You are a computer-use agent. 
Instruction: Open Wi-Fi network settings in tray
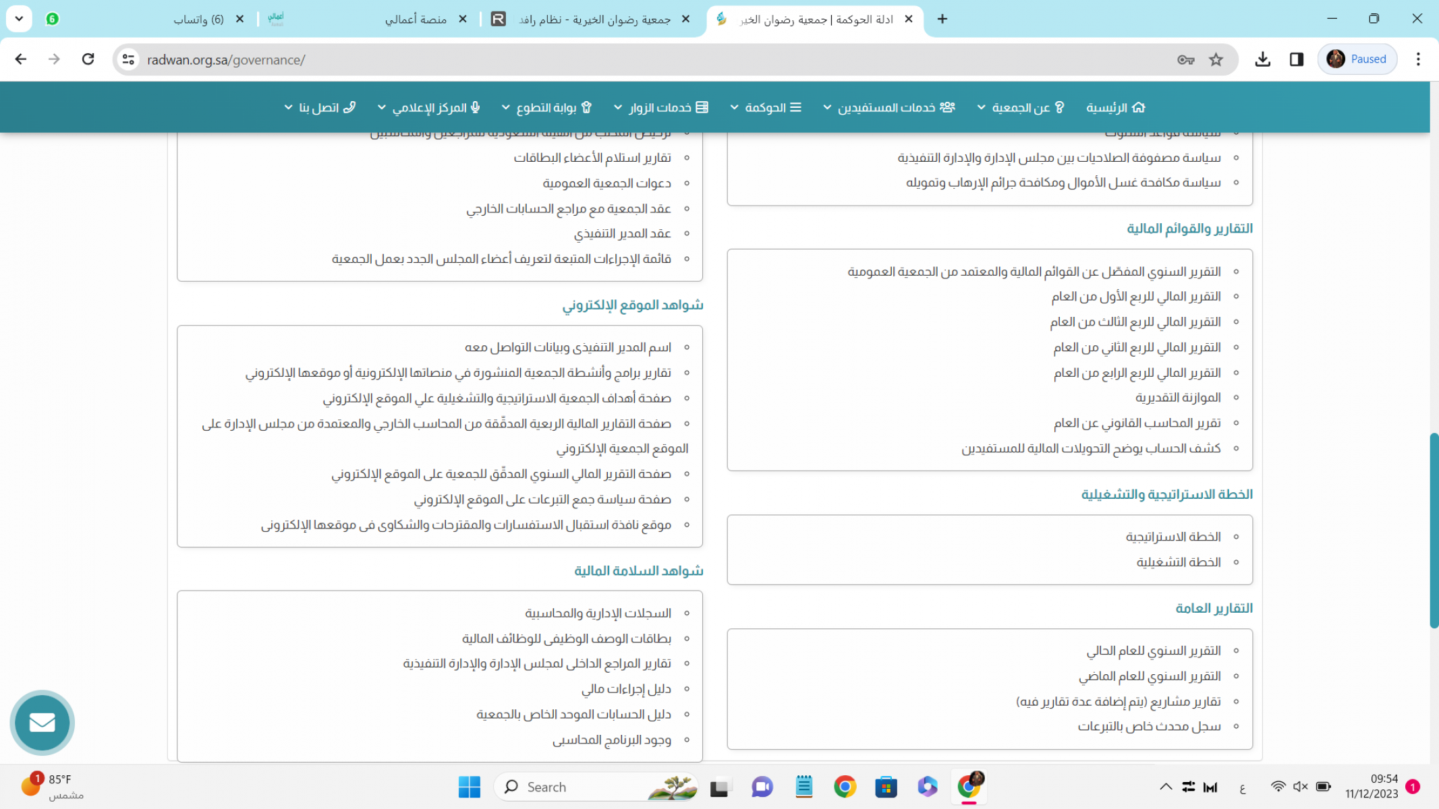(1278, 787)
